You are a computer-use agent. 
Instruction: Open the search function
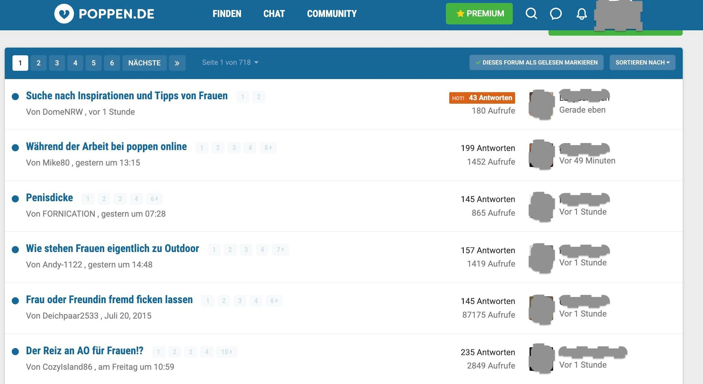click(531, 14)
